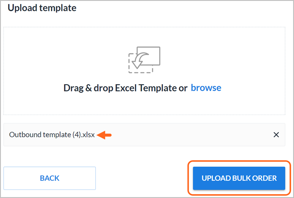Screen dimensions: 294x198
Task: Click the empty area under the drop prompt
Action: click(144, 104)
